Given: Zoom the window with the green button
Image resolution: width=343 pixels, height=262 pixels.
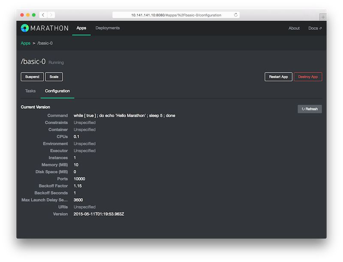Looking at the screenshot, I should point(34,15).
